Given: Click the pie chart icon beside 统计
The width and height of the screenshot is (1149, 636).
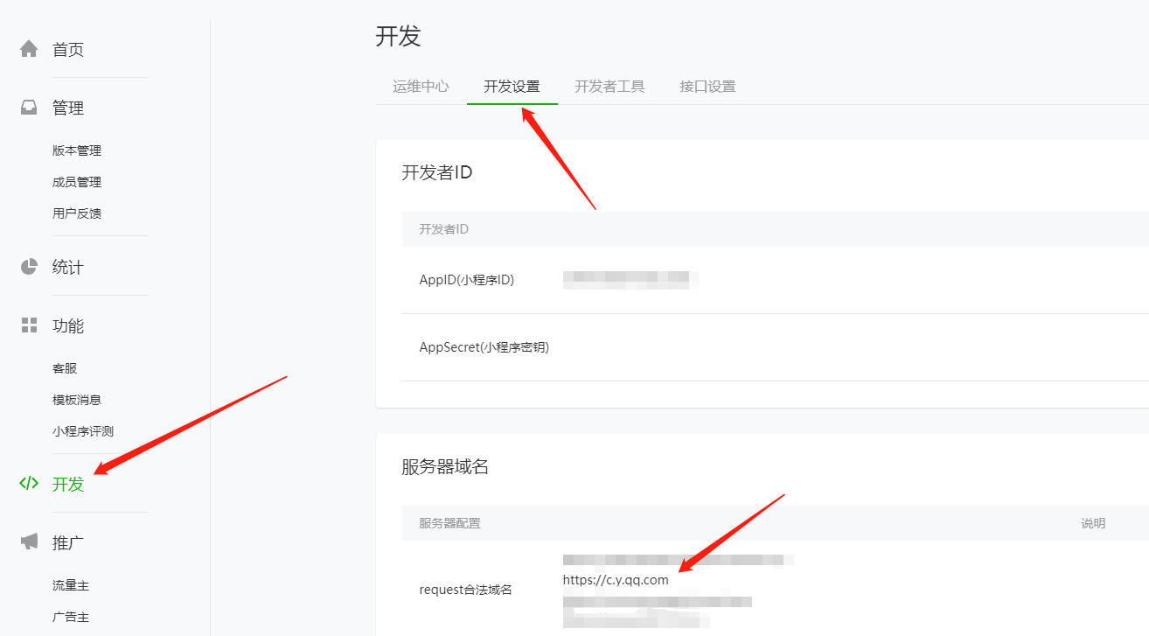Looking at the screenshot, I should coord(29,267).
